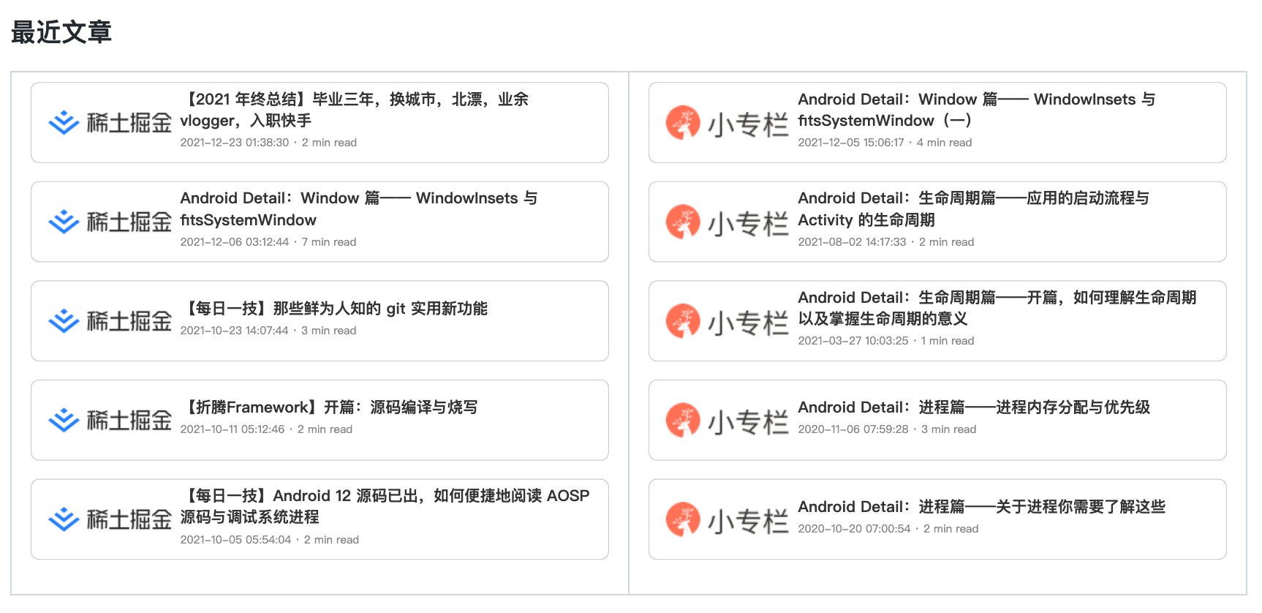Click the 小专栏 logo beside 应用的启动流程 article
This screenshot has width=1262, height=613.
[x=727, y=222]
